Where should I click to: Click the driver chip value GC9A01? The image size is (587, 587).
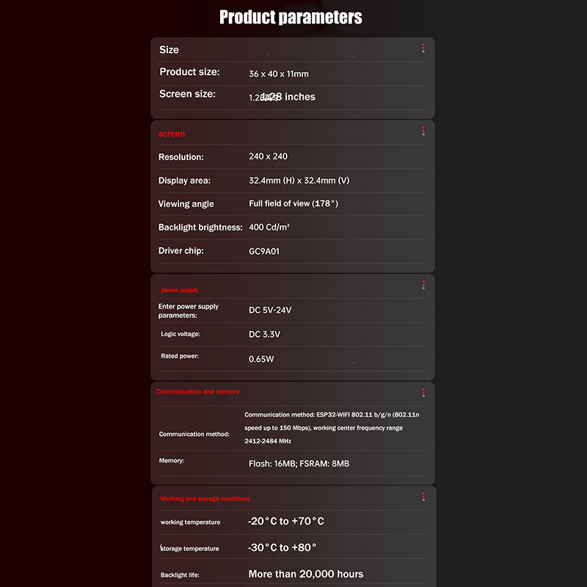pos(264,251)
